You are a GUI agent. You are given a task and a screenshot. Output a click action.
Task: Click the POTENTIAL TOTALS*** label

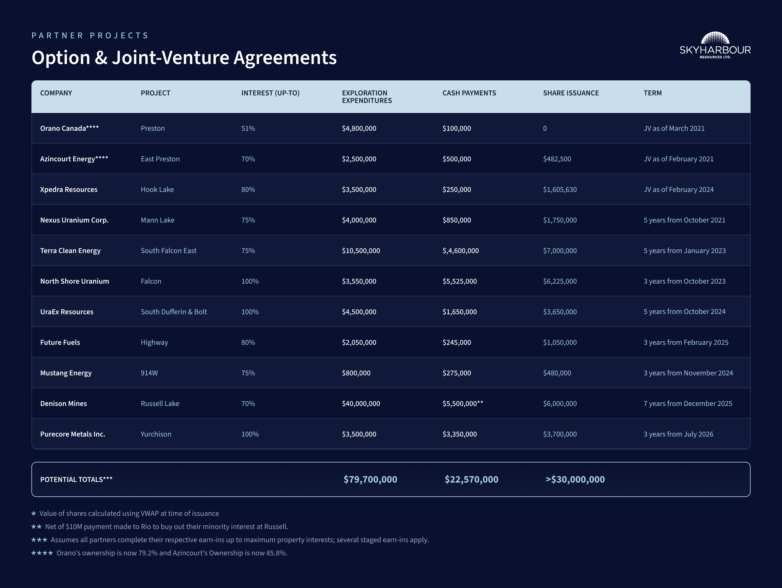coord(76,479)
